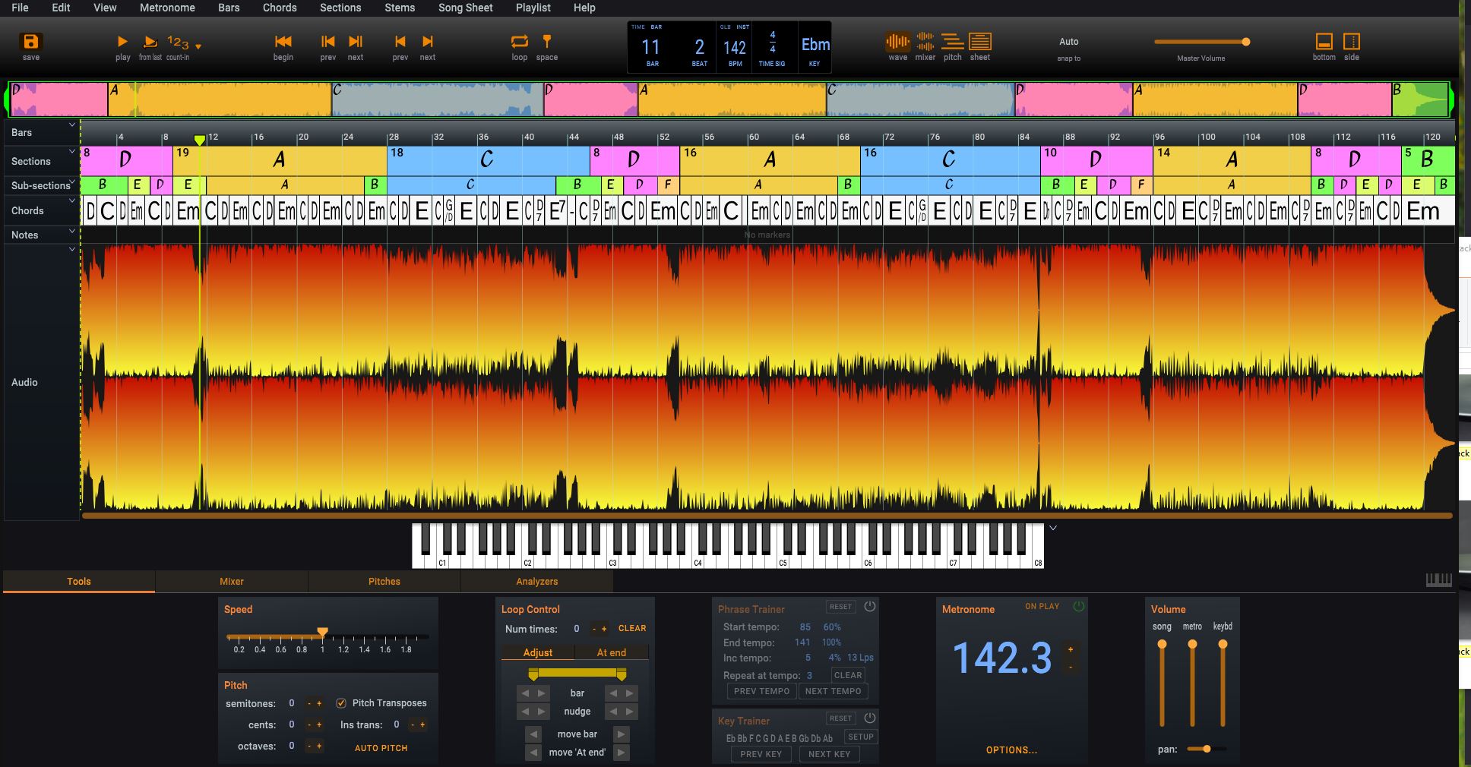This screenshot has width=1471, height=767.
Task: Enable the Phrase Trainer power toggle
Action: pos(870,606)
